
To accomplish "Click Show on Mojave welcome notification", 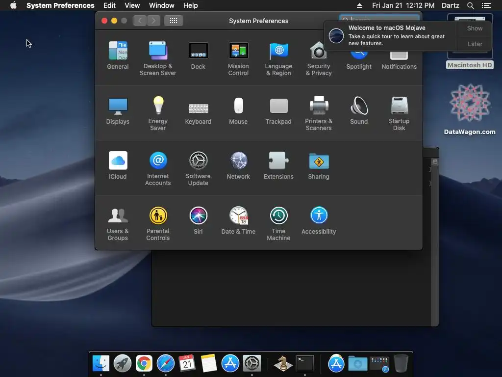I will click(475, 28).
